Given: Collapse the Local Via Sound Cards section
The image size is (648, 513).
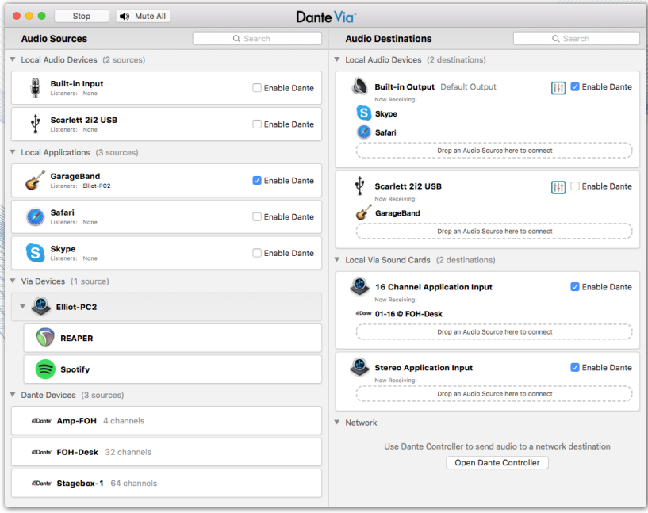Looking at the screenshot, I should click(337, 260).
